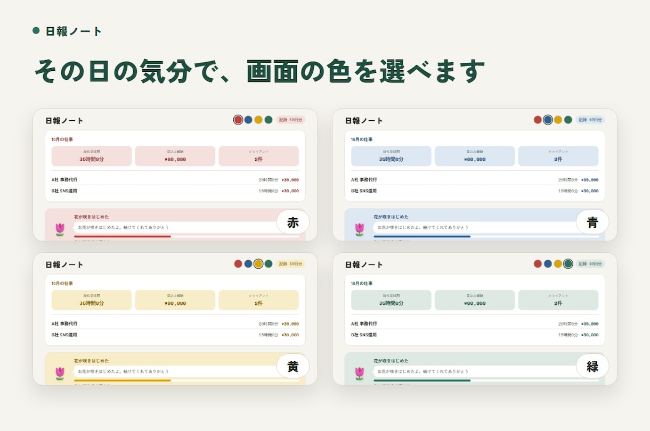Click the main headline その日の気分で、画面の色を選べます

259,71
